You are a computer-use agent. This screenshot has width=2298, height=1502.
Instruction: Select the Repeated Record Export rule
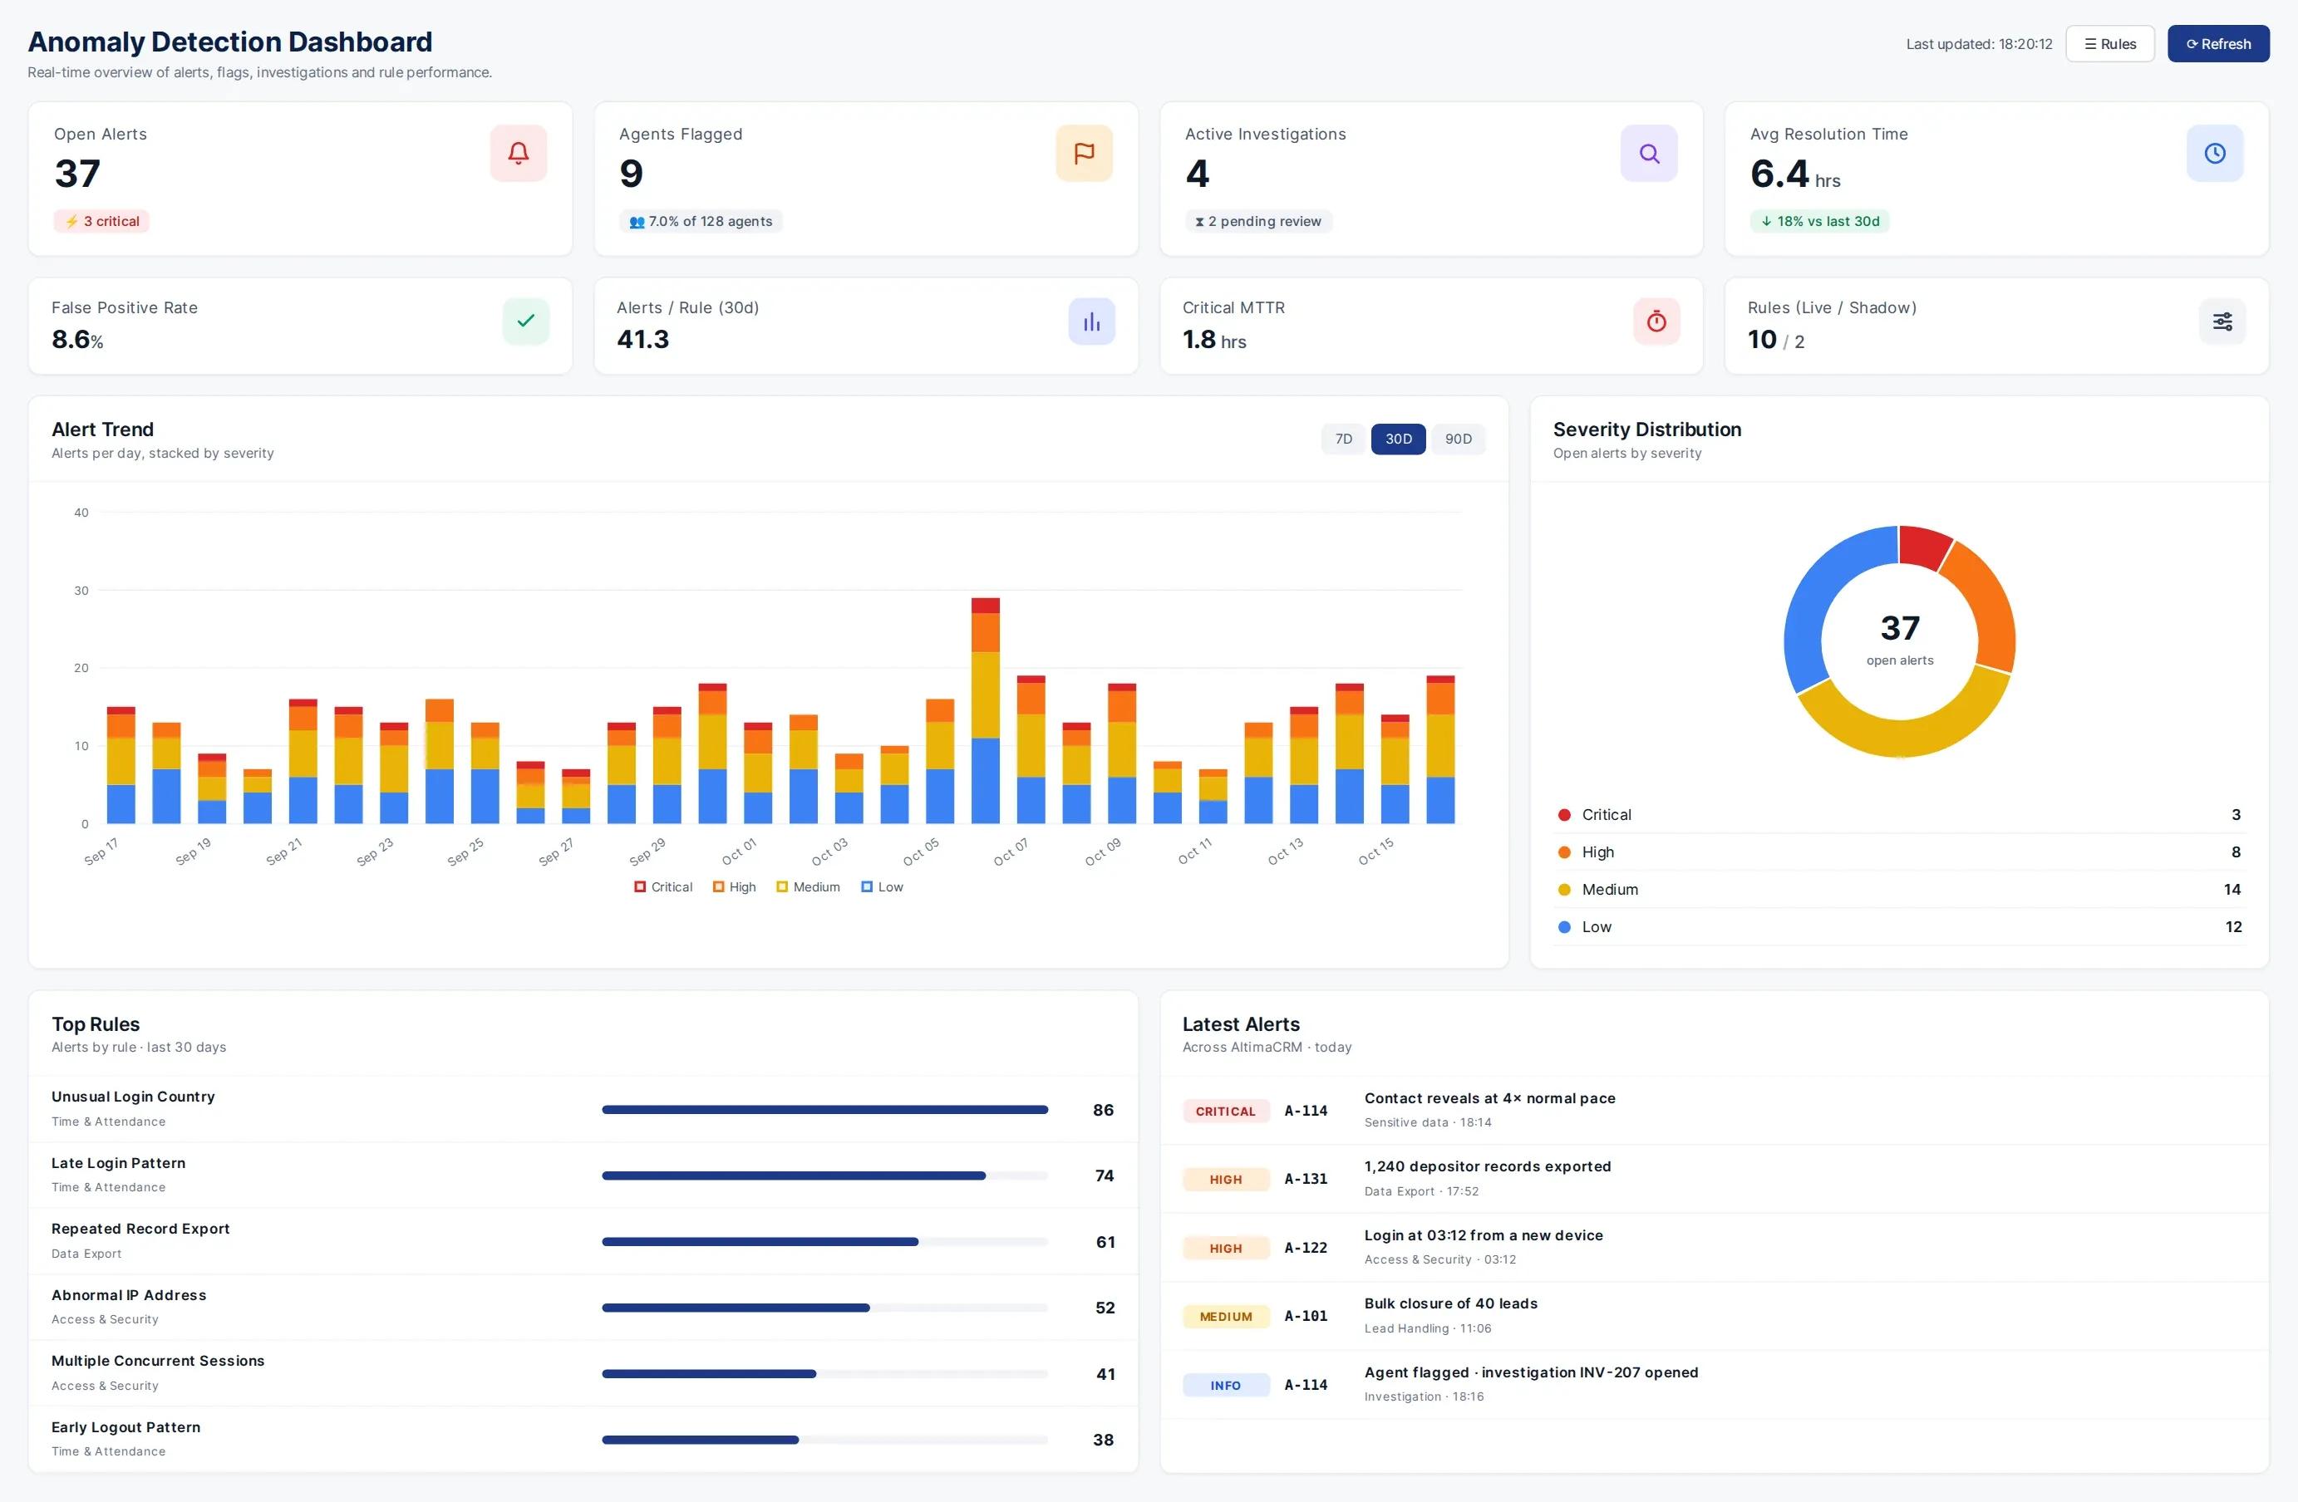583,1241
